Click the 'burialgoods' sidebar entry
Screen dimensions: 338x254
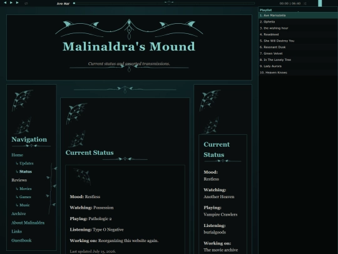(215, 232)
